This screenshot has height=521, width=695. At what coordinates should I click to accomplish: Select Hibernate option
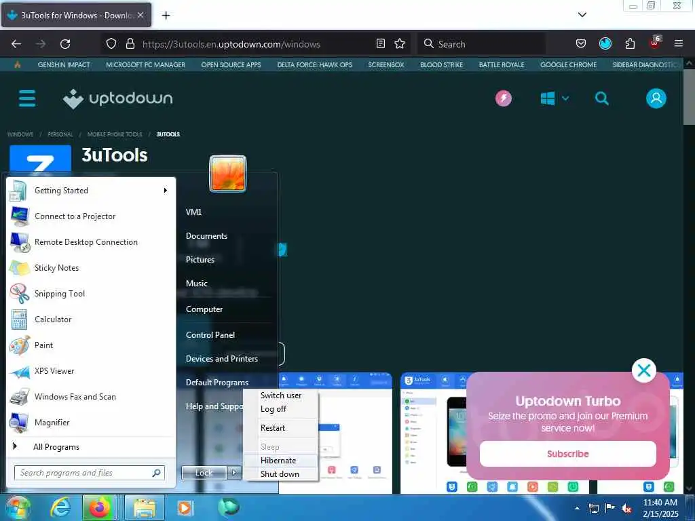click(280, 461)
